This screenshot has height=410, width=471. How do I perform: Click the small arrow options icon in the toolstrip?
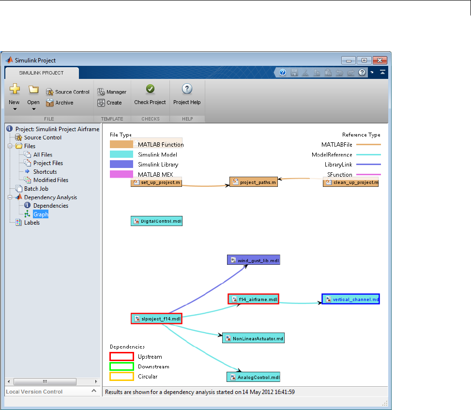372,72
